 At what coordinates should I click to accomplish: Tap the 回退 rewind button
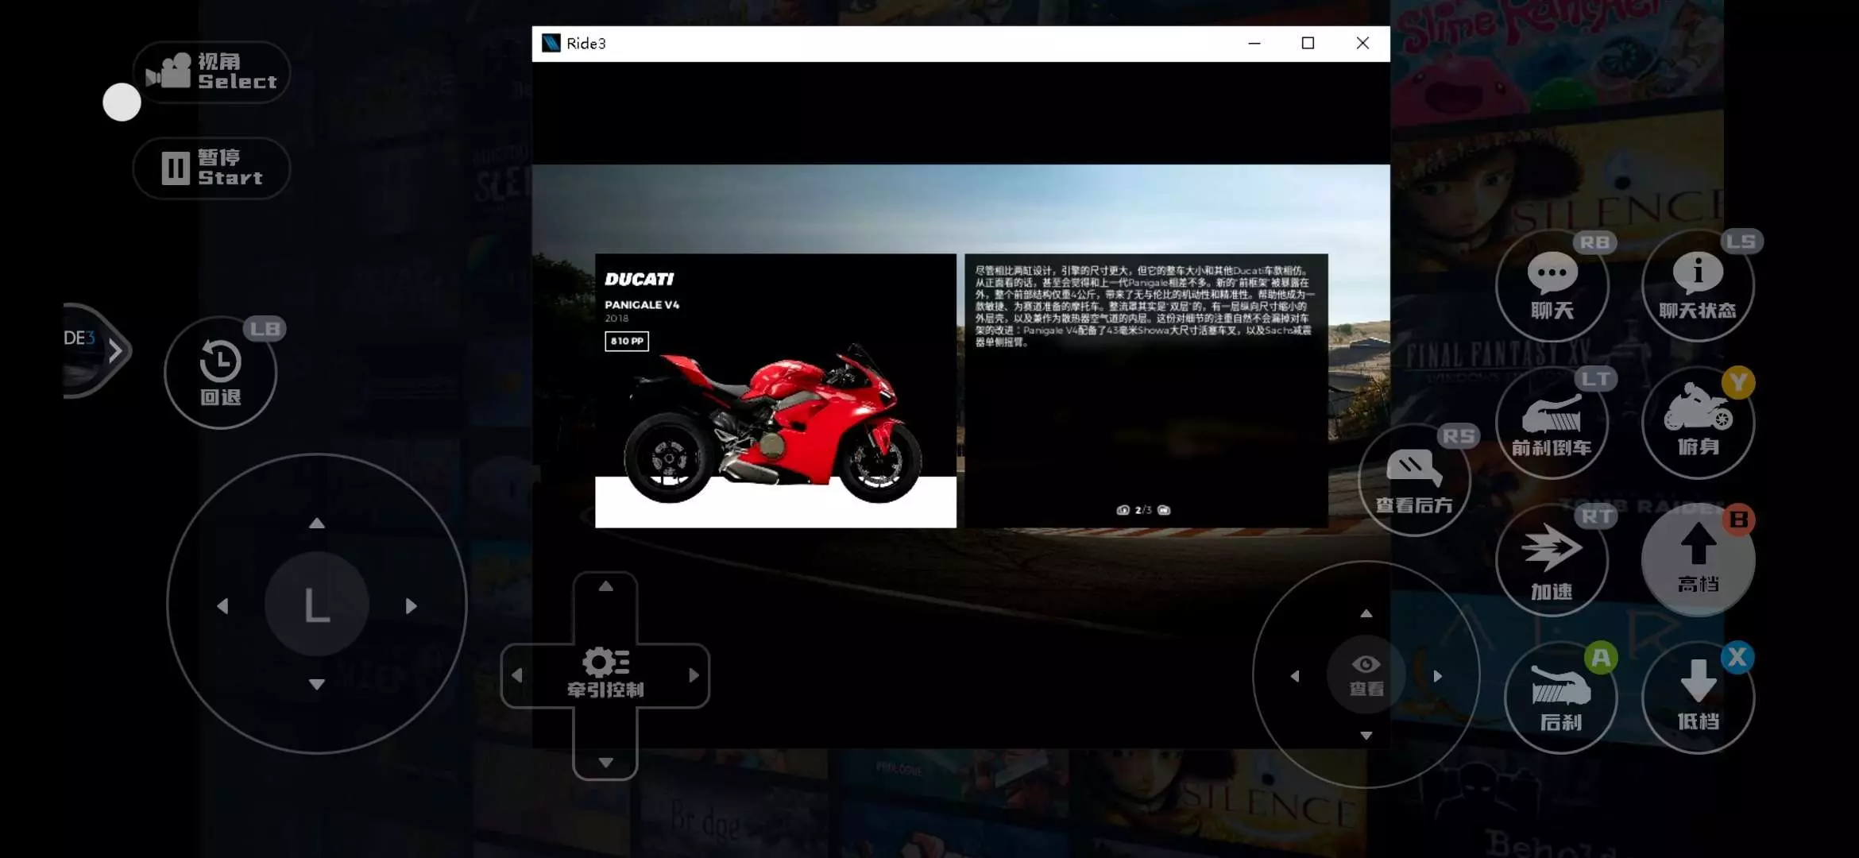[220, 373]
